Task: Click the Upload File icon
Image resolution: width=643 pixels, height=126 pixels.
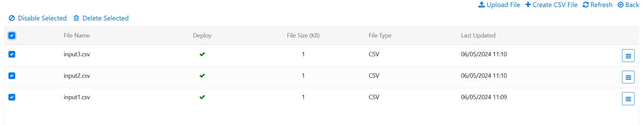Action: pyautogui.click(x=481, y=5)
